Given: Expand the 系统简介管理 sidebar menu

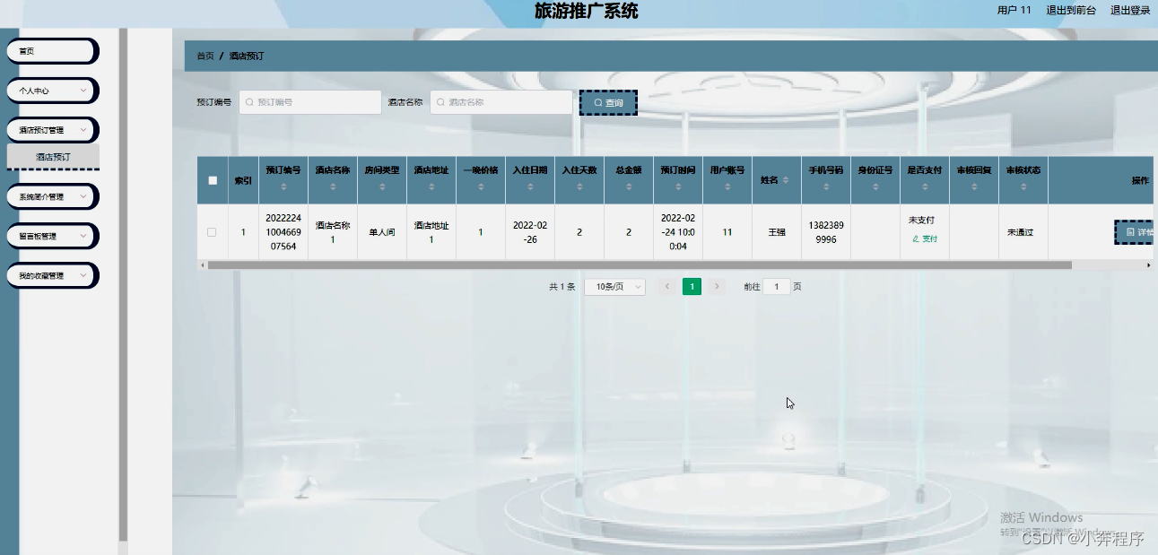Looking at the screenshot, I should [x=52, y=196].
